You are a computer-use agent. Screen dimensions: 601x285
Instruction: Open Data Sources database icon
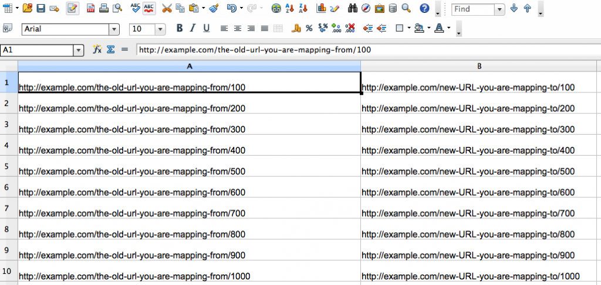click(x=393, y=8)
